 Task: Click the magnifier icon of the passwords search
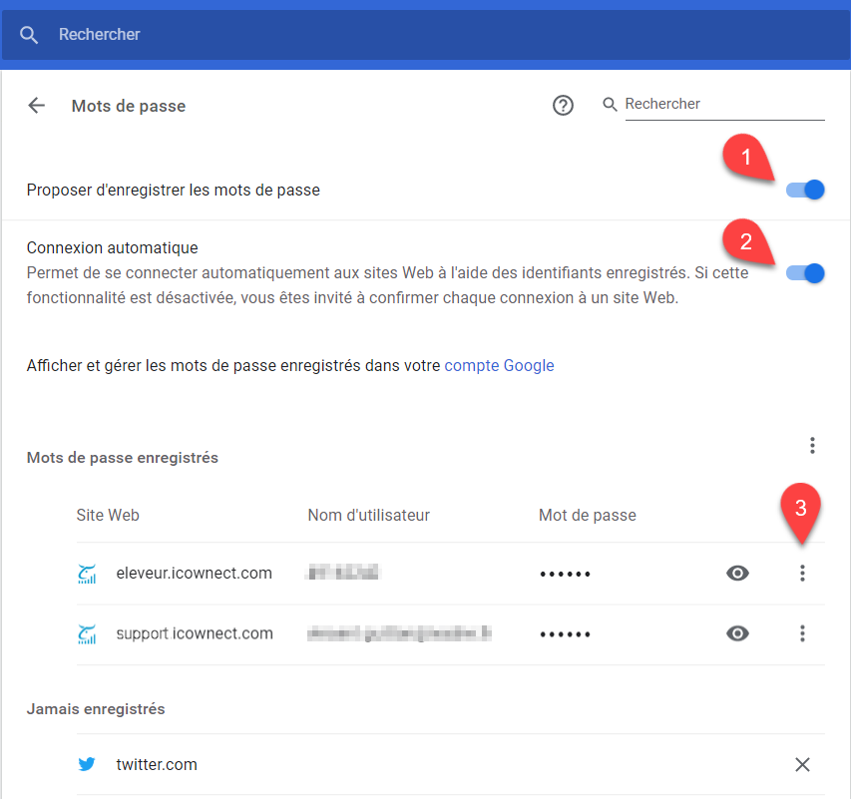pos(610,104)
